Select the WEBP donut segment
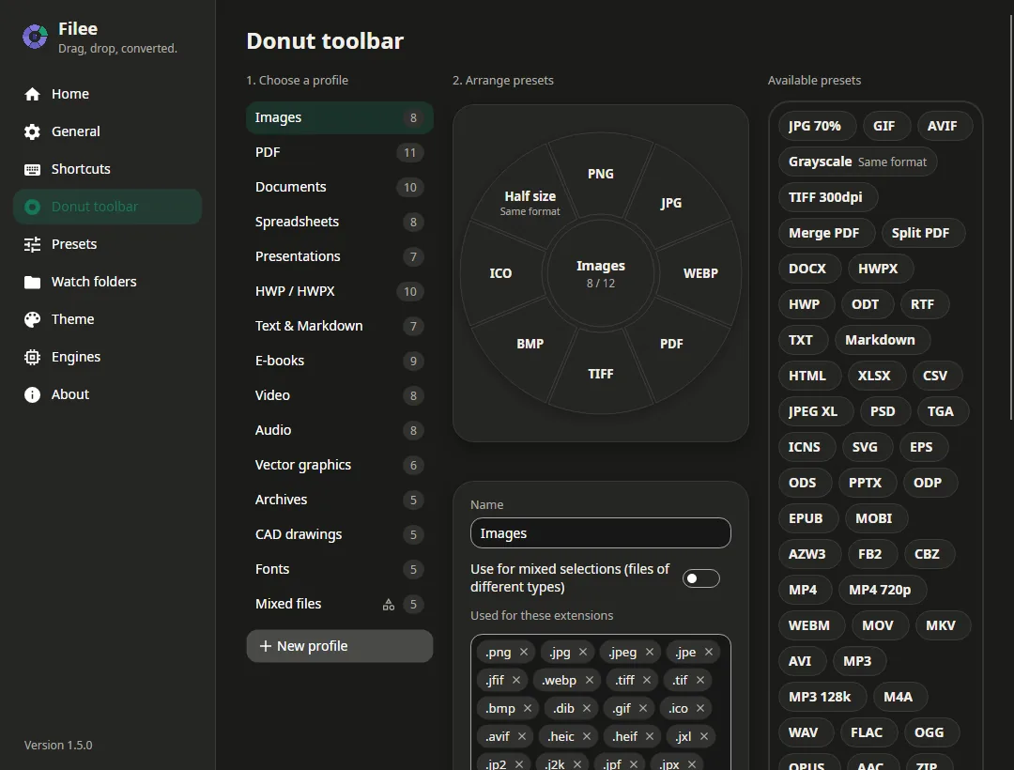The image size is (1014, 770). [x=700, y=273]
